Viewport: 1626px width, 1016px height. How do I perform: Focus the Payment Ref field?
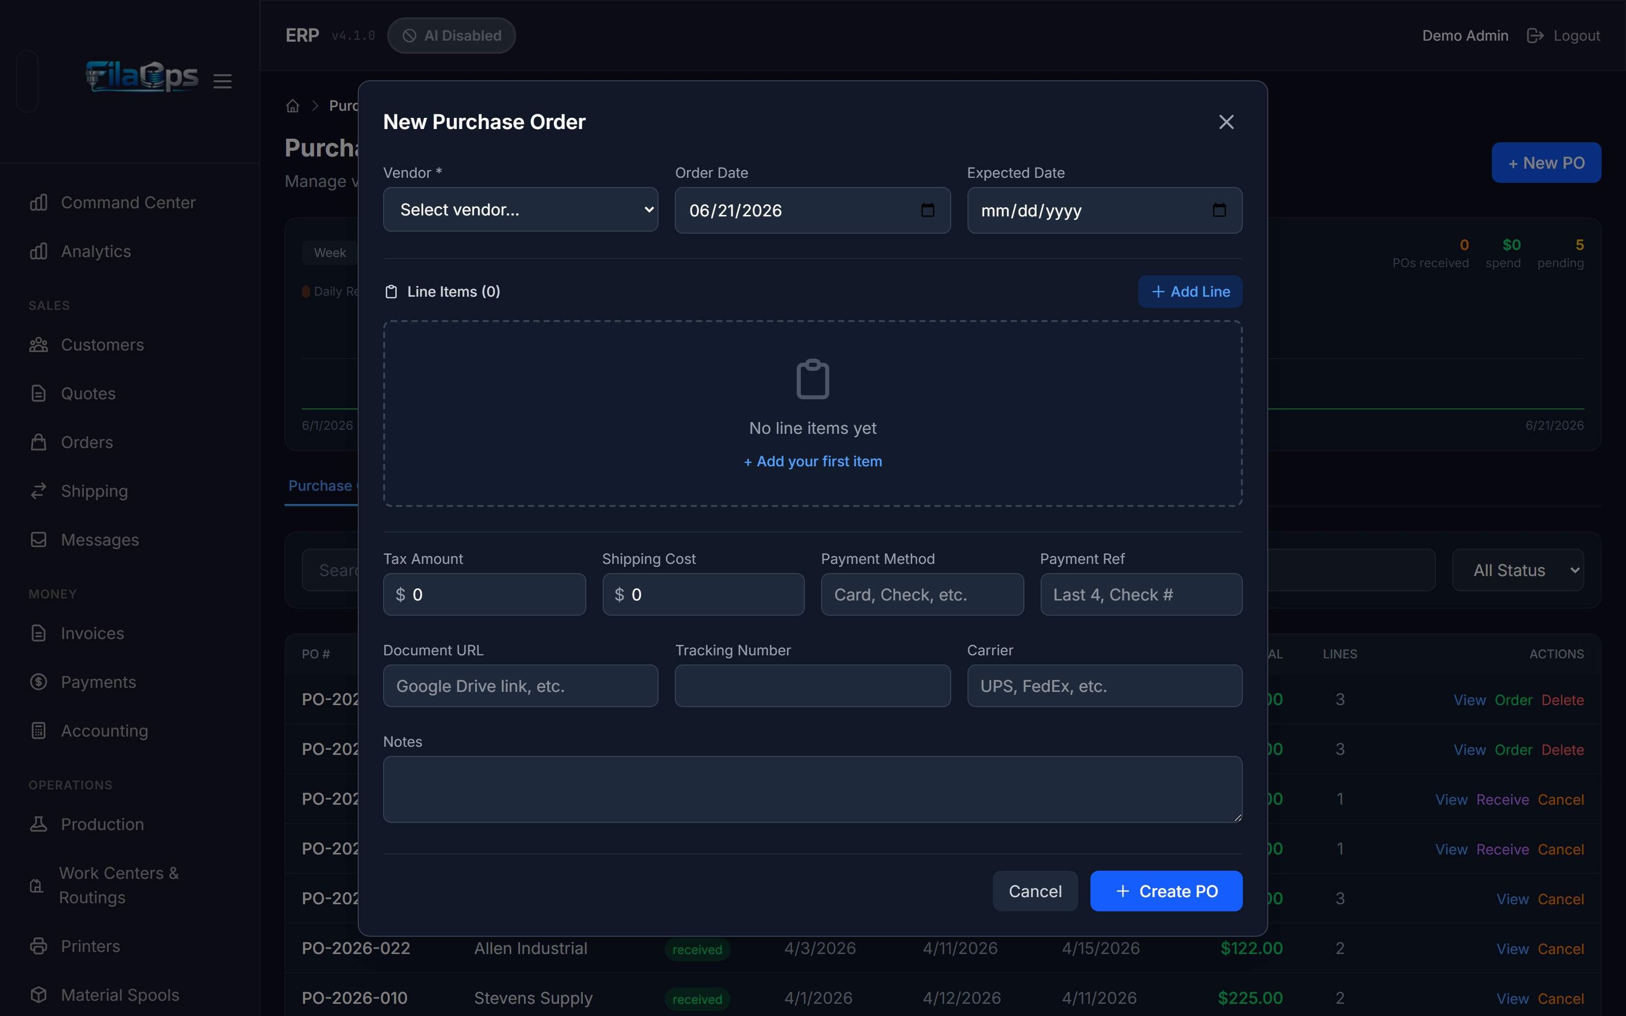pyautogui.click(x=1141, y=594)
